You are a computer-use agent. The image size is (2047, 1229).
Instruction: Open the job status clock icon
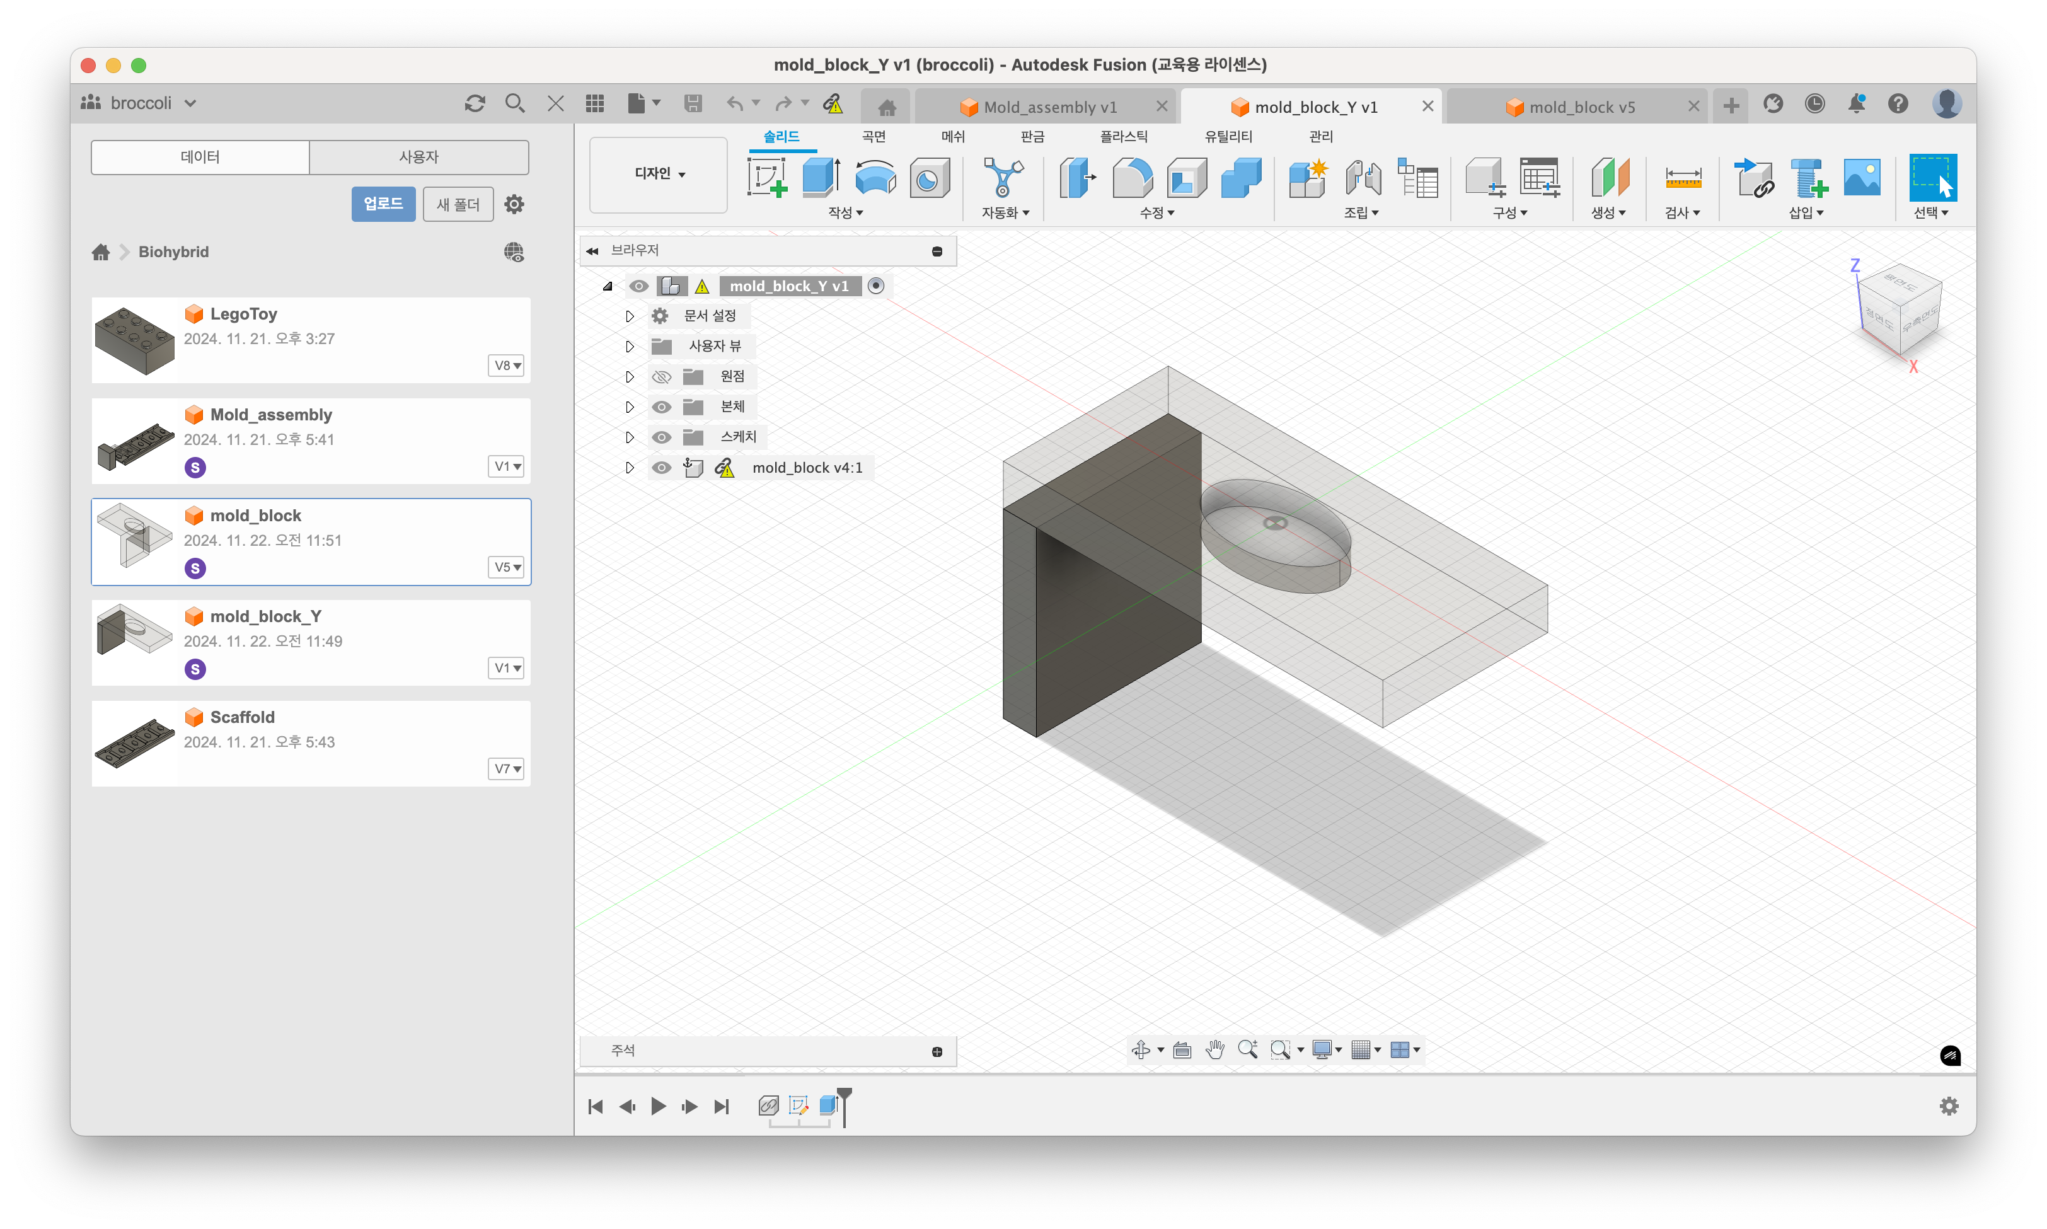coord(1814,103)
